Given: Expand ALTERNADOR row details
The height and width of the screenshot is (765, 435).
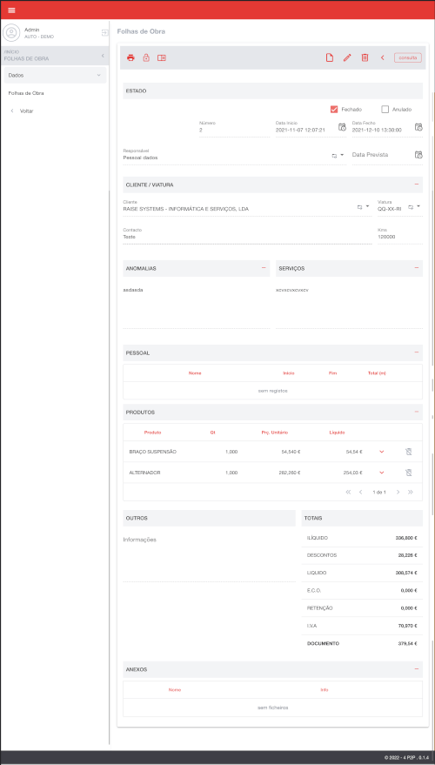Looking at the screenshot, I should (x=382, y=473).
